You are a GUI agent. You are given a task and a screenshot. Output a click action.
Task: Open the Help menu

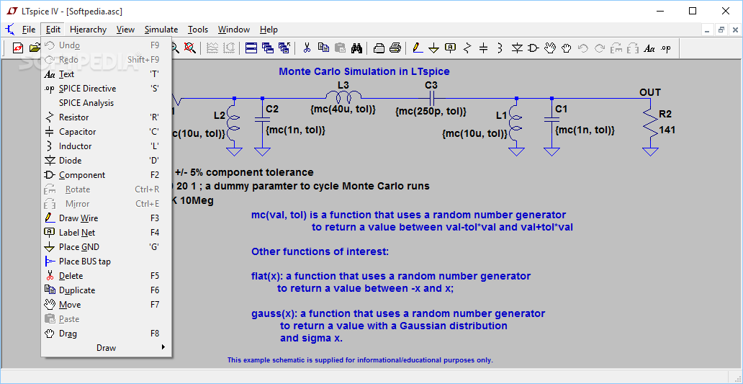point(269,30)
